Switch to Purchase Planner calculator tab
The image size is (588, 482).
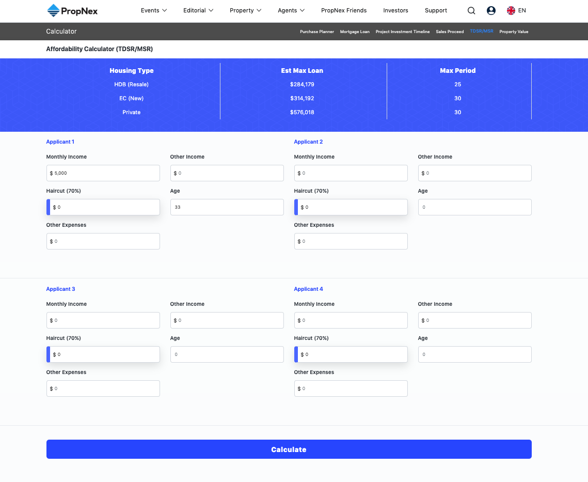pyautogui.click(x=317, y=32)
